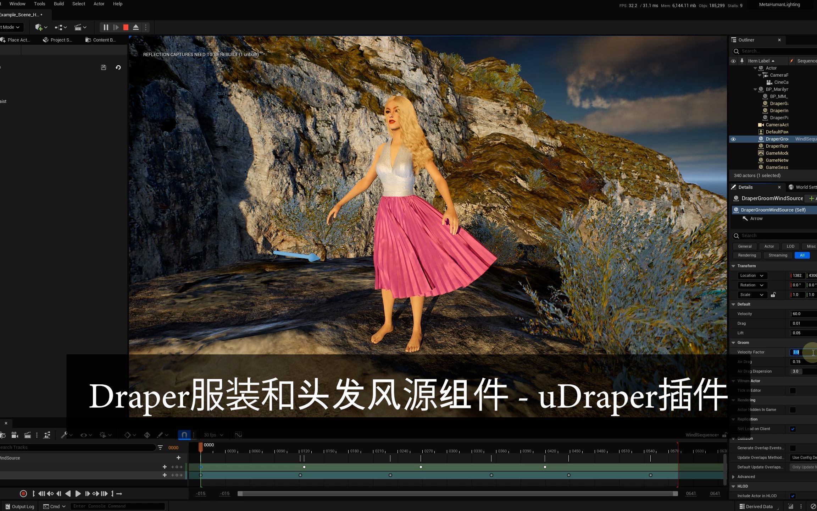
Task: Open sequencer director blueprint icon
Action: 47,435
